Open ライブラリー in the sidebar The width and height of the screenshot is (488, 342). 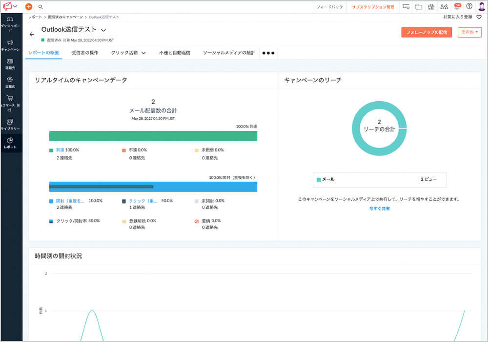pyautogui.click(x=10, y=125)
